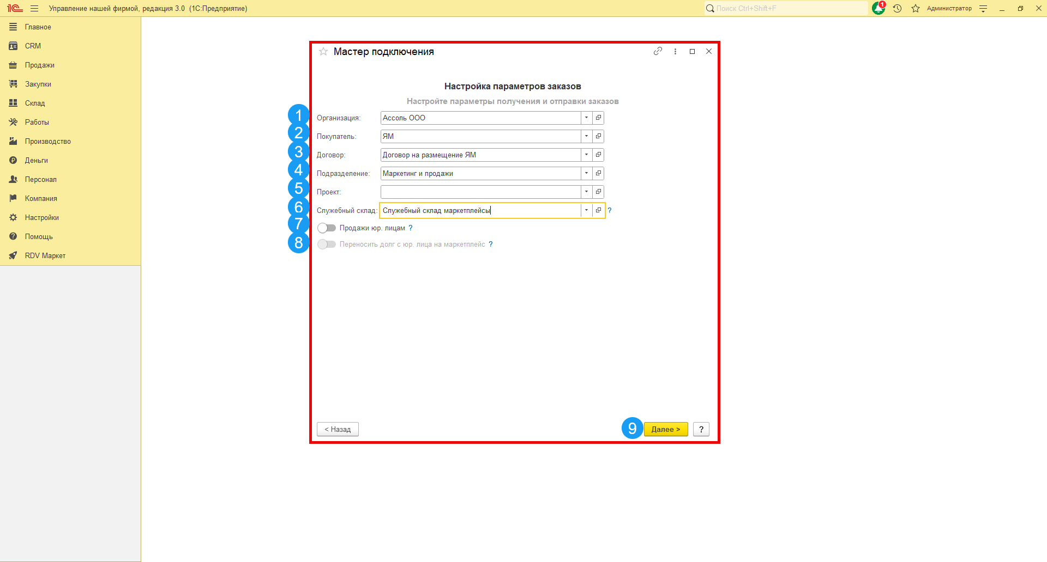Open the Деньги section

(70, 160)
